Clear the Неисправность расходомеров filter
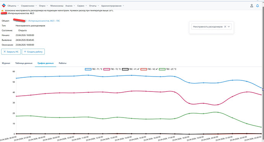The width and height of the screenshot is (264, 142). [x=225, y=27]
